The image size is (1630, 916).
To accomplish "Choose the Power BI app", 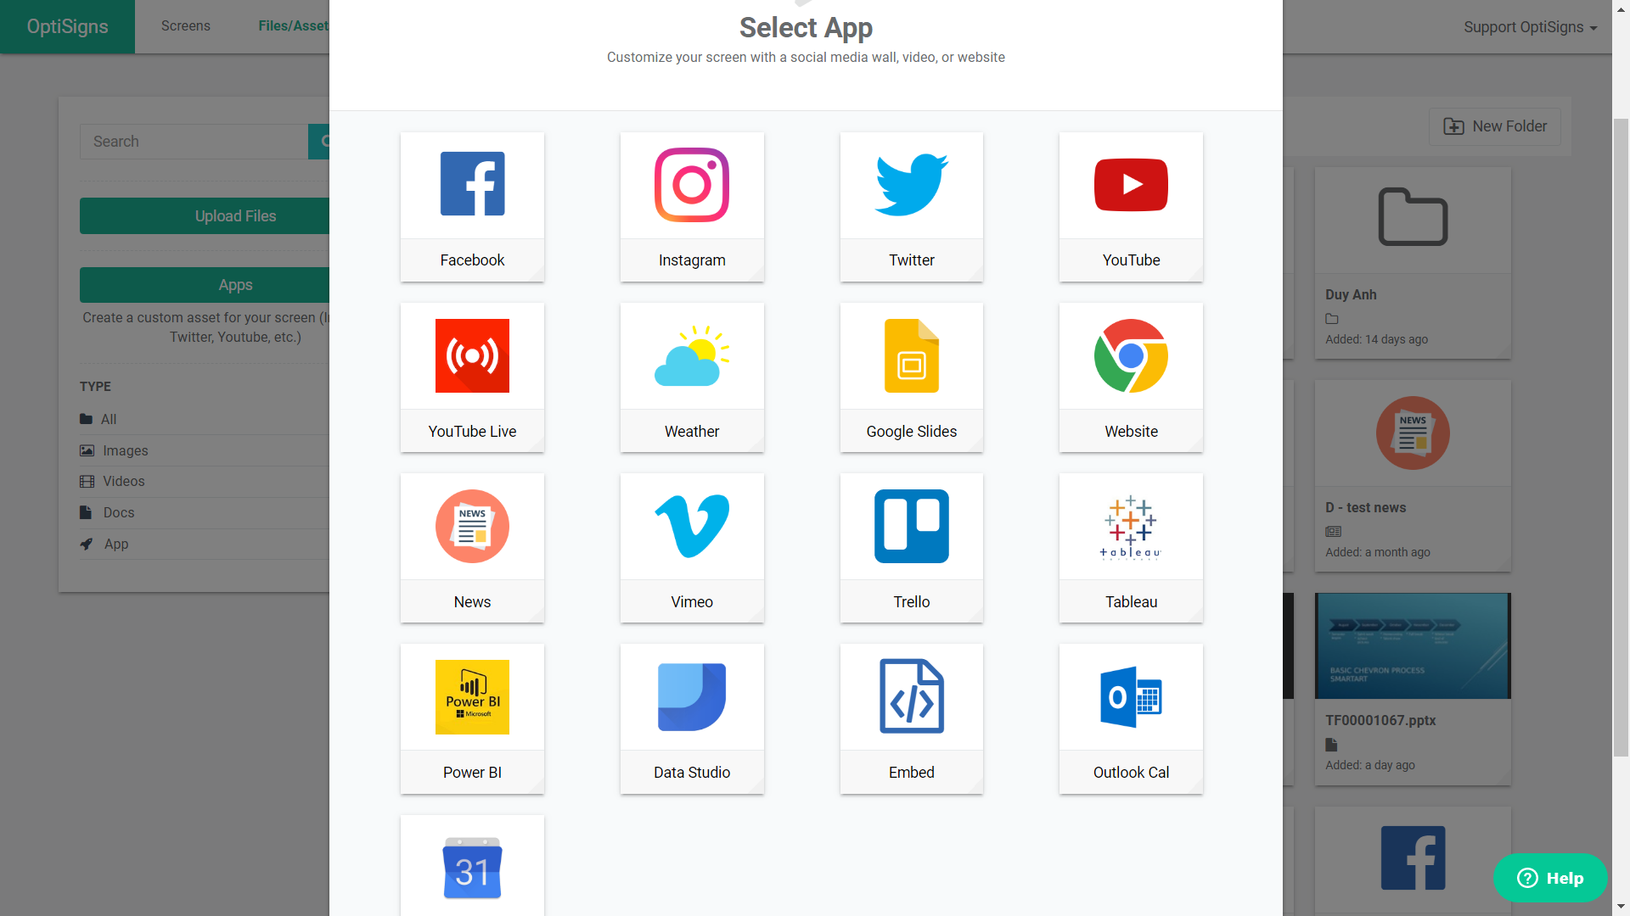I will [x=472, y=718].
